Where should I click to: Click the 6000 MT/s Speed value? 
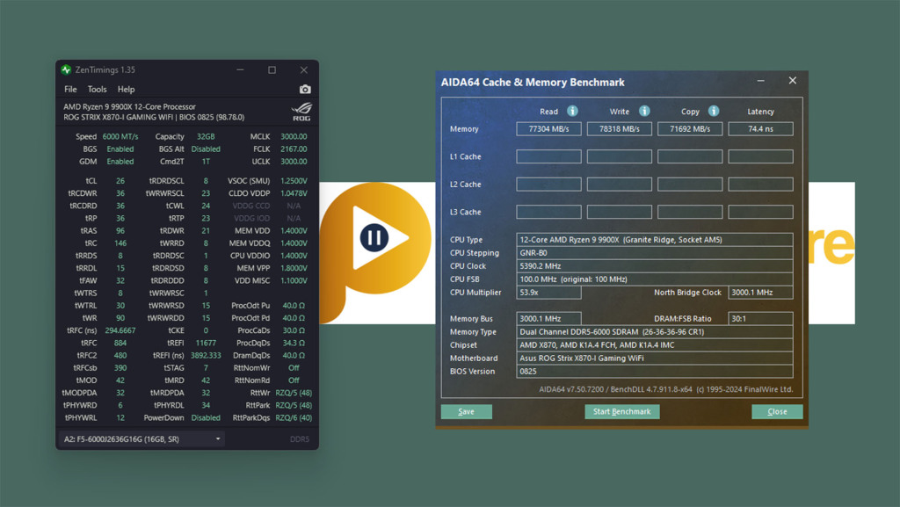[120, 136]
